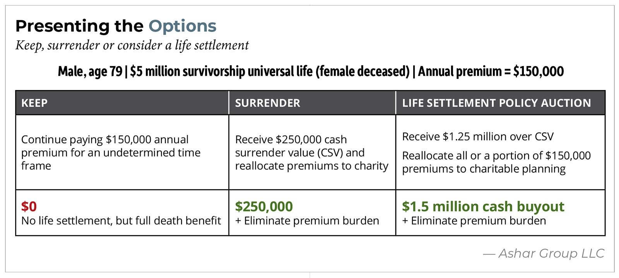
Task: Click the "Reallocate all or a portion" paragraph
Action: [x=496, y=162]
